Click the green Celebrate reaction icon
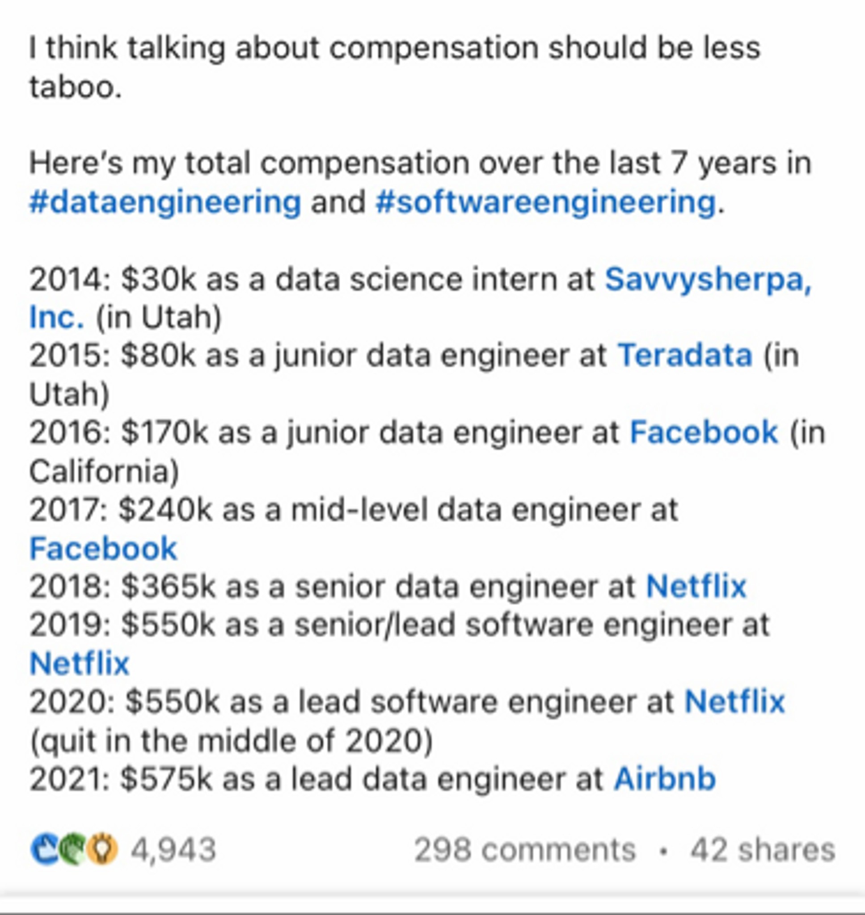This screenshot has height=915, width=865. tap(74, 849)
